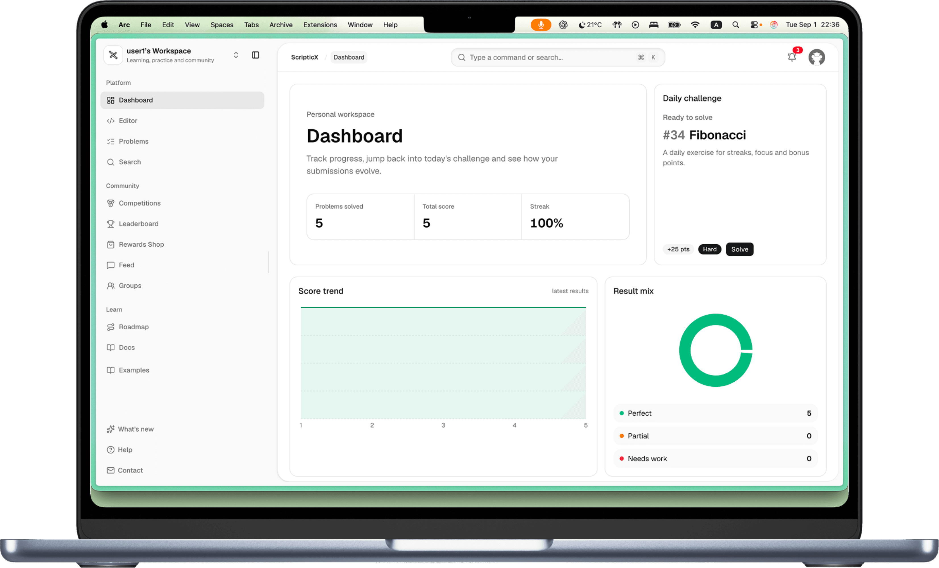Click the sidebar scrollbar handle

tap(268, 262)
